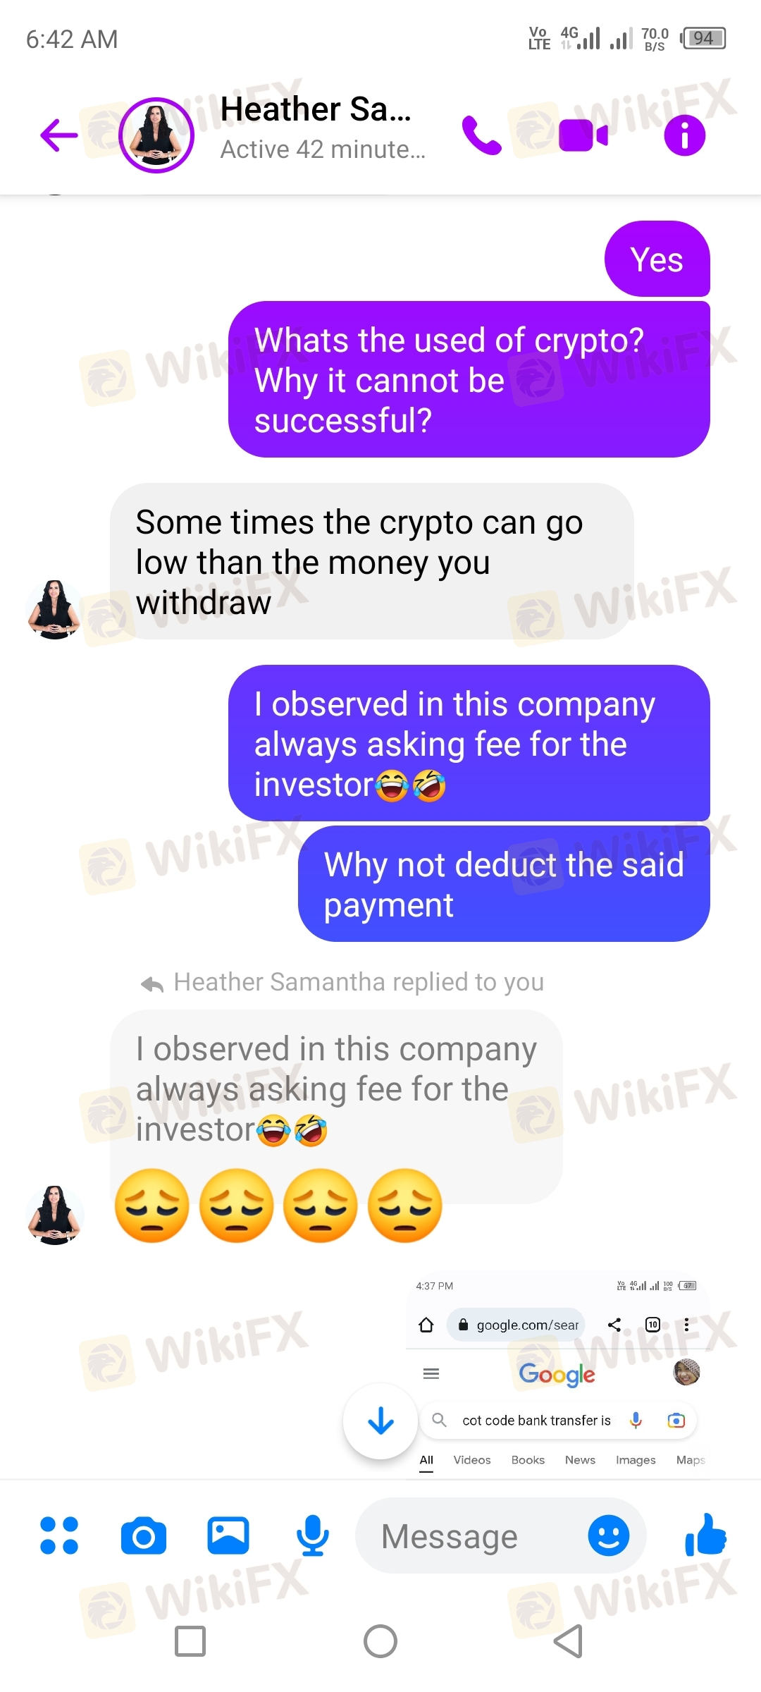Start a video call with Heather
This screenshot has height=1692, width=761.
coord(583,135)
